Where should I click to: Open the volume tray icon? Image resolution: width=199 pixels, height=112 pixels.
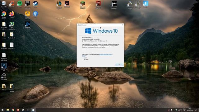[x=181, y=110]
